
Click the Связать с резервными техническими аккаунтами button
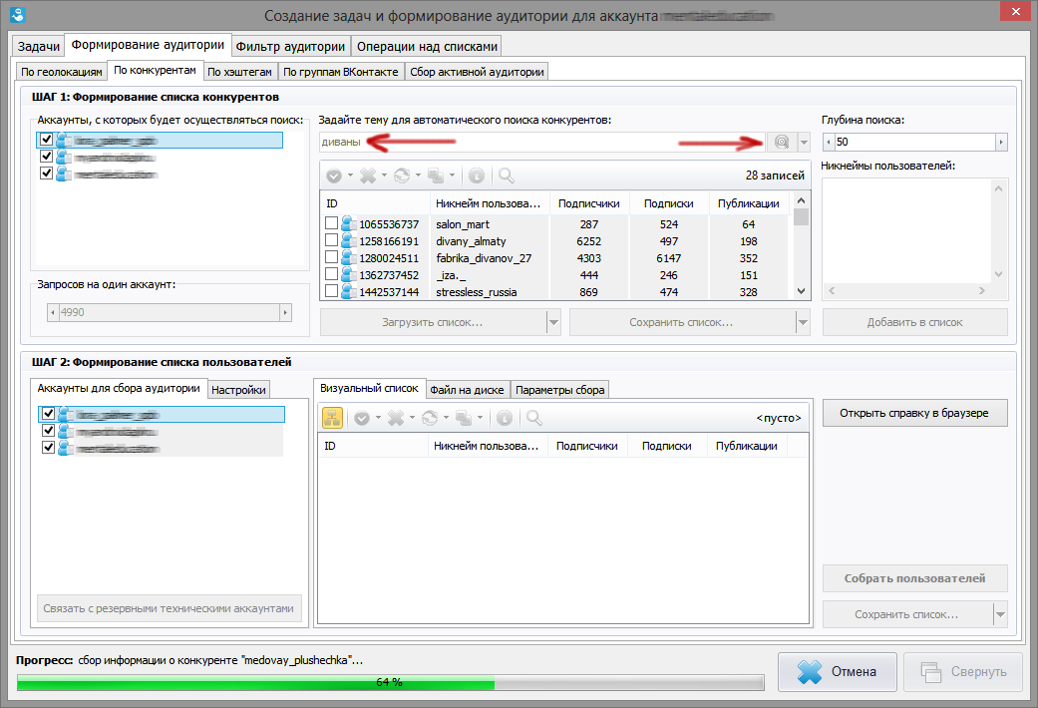169,608
